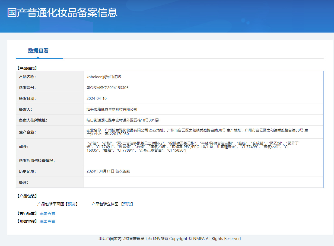Click the 备案日期 row label
The height and width of the screenshot is (246, 334).
27,98
